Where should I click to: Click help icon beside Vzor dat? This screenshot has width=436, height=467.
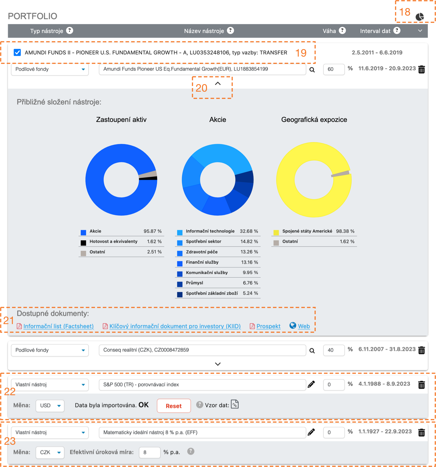200,404
